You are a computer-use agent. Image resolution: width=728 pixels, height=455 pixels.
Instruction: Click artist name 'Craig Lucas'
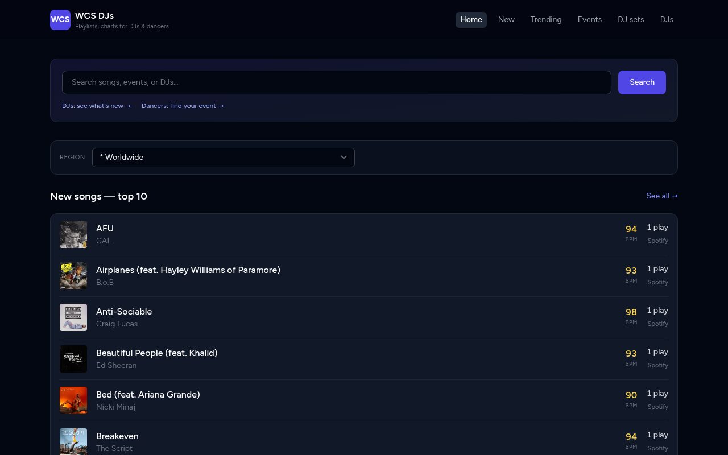(x=117, y=324)
